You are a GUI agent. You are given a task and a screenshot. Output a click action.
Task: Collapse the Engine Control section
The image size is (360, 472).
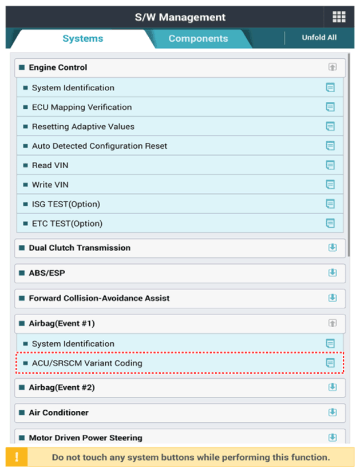coord(333,67)
